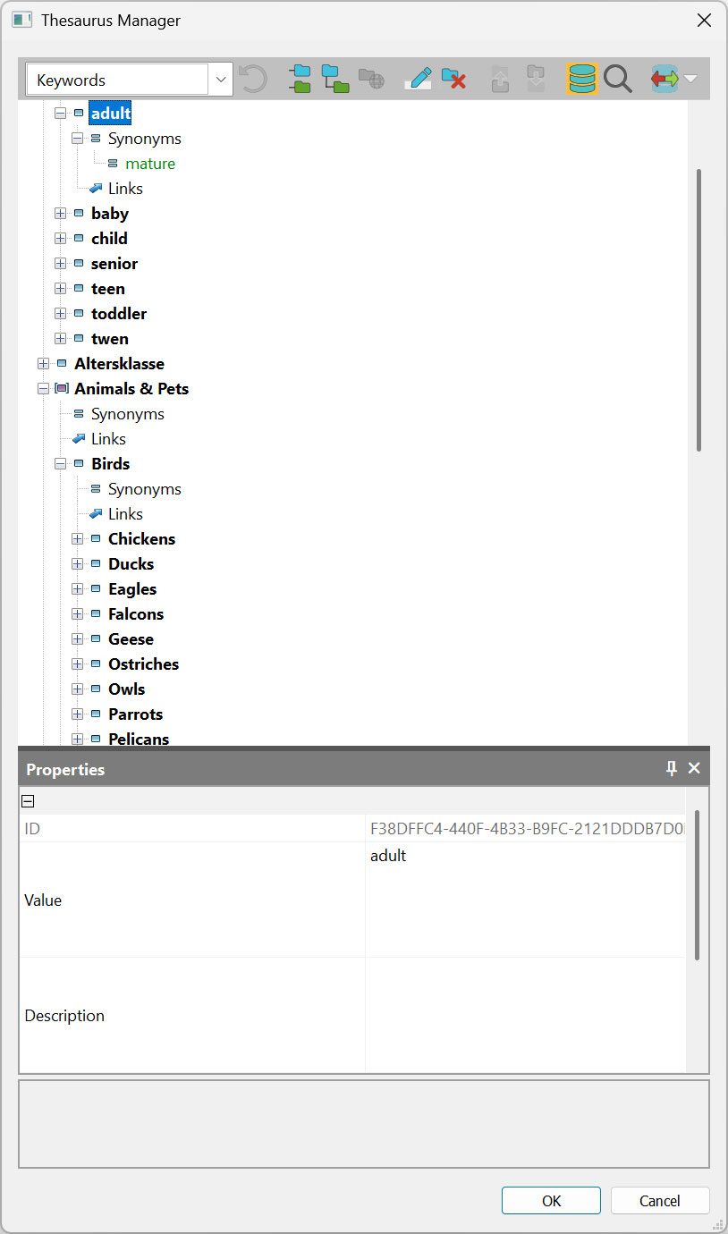Click the pencil edit keyword icon
728x1234 pixels.
[x=418, y=79]
